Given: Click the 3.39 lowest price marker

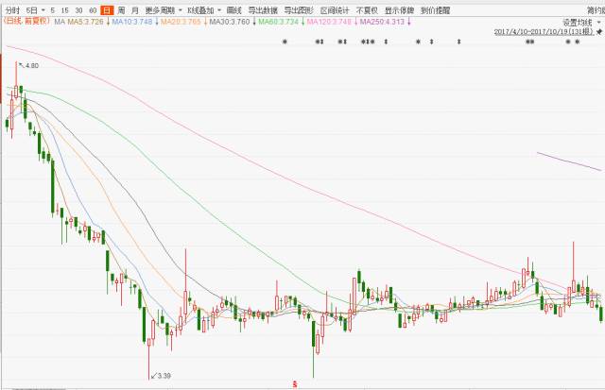Looking at the screenshot, I should click(163, 375).
